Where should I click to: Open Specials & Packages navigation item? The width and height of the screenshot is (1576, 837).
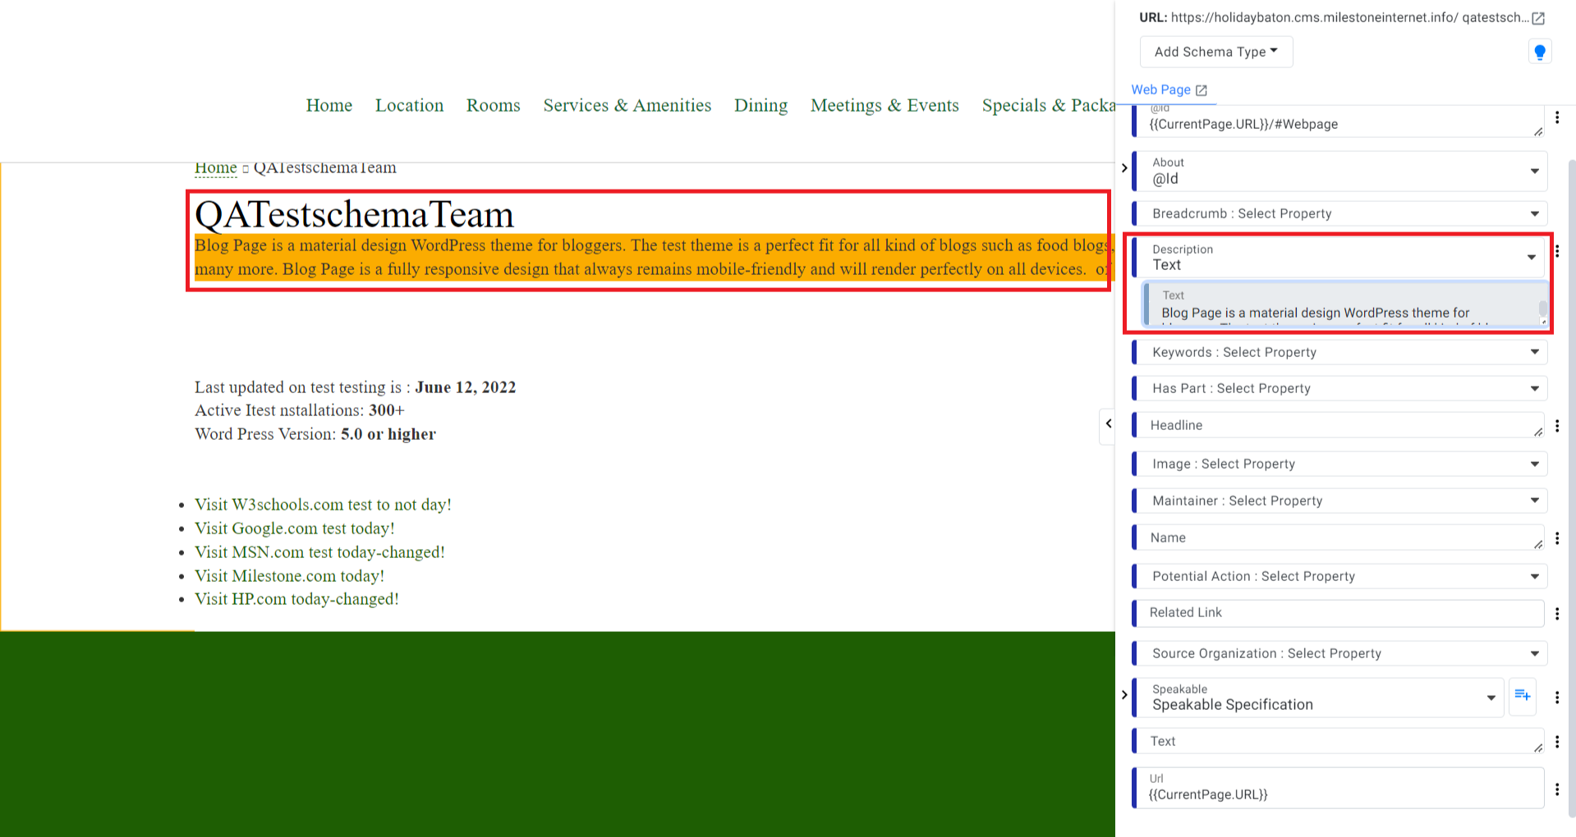pyautogui.click(x=1049, y=105)
